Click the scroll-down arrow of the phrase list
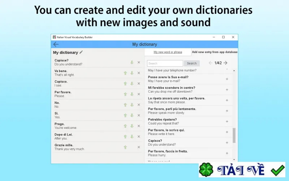Viewport: 289px width, 181px height. 234,159
